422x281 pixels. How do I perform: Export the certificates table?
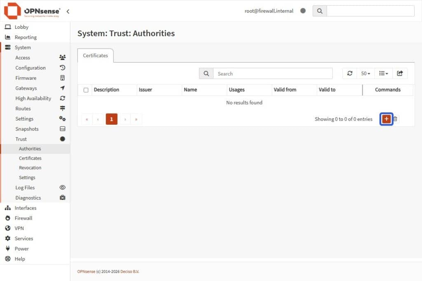pos(400,73)
